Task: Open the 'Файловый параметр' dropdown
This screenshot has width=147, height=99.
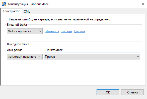Action: [25, 57]
